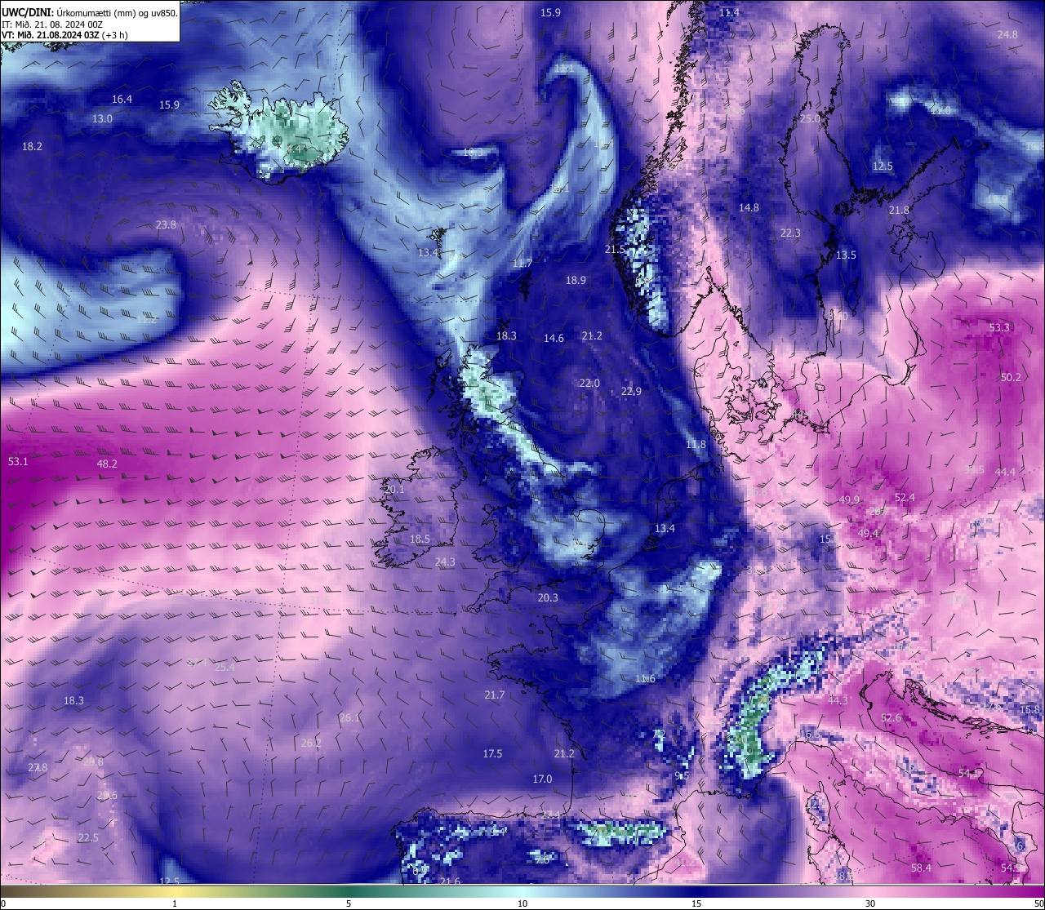
Task: Click the 48.2 value over the Atlantic
Action: [x=107, y=464]
